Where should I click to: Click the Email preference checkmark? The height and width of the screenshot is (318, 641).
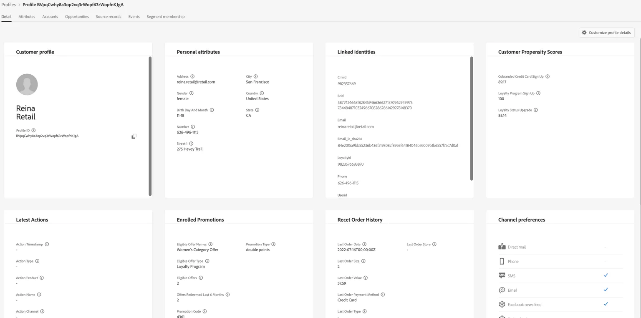pyautogui.click(x=606, y=290)
